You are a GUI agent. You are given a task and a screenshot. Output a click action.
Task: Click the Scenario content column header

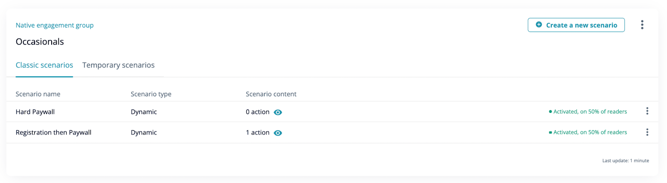(x=271, y=94)
